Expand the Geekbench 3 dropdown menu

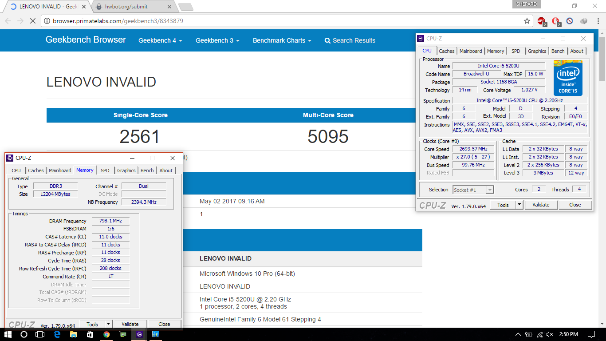coord(217,40)
